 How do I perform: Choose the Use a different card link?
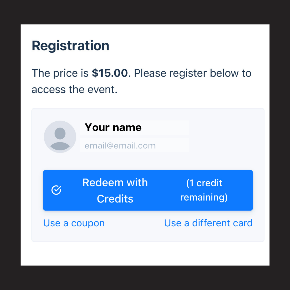[x=208, y=223]
